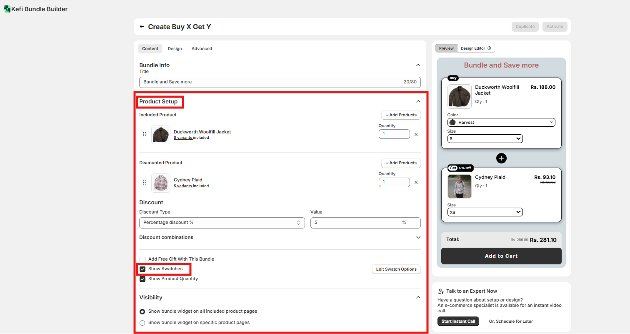This screenshot has height=334, width=630.
Task: Open the Size dropdown for Cydney Plaid
Action: pyautogui.click(x=485, y=212)
